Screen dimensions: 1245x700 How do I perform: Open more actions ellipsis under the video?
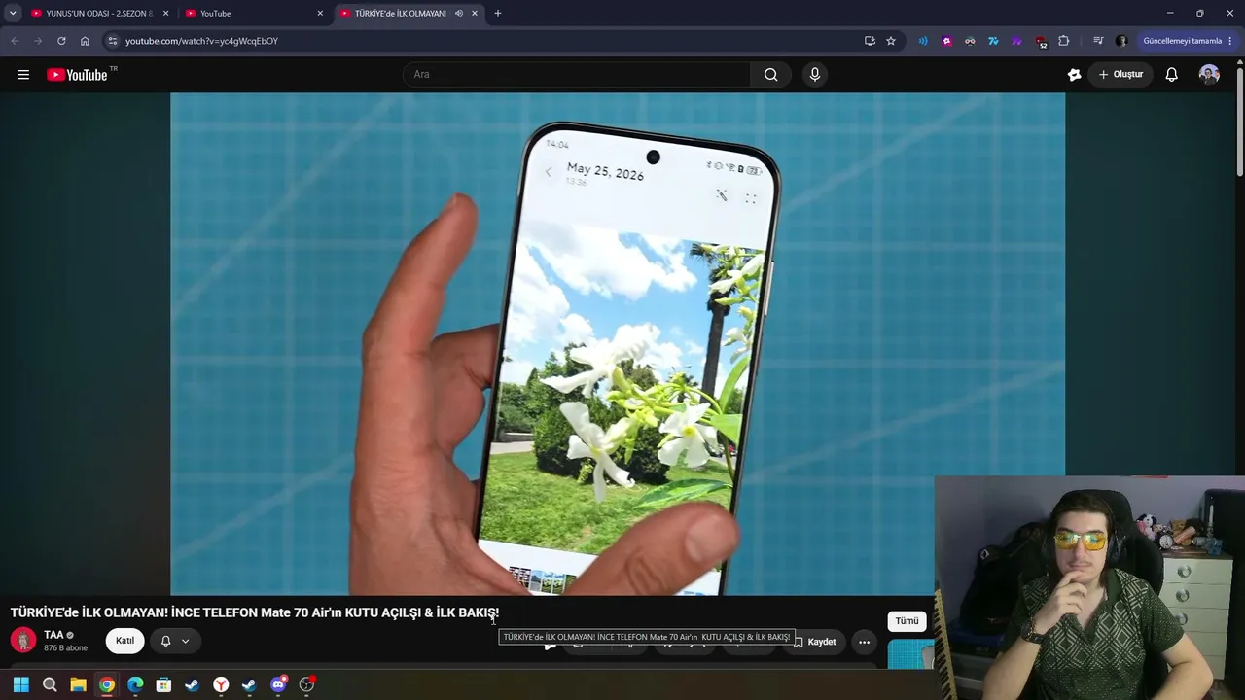[x=864, y=642]
